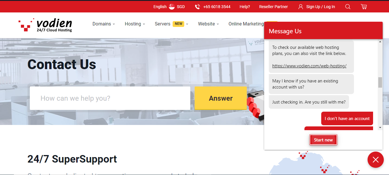The height and width of the screenshot is (175, 389).
Task: Expand the Hosting menu
Action: click(135, 24)
